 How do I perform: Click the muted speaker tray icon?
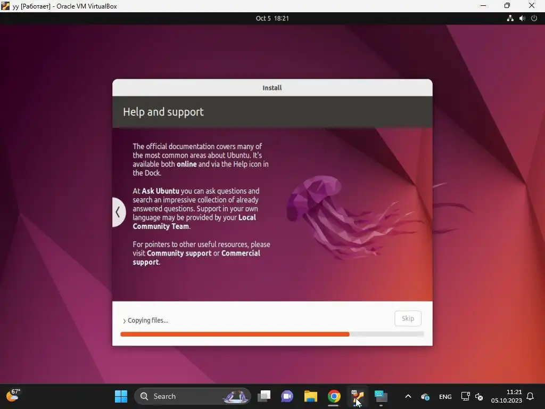[479, 396]
